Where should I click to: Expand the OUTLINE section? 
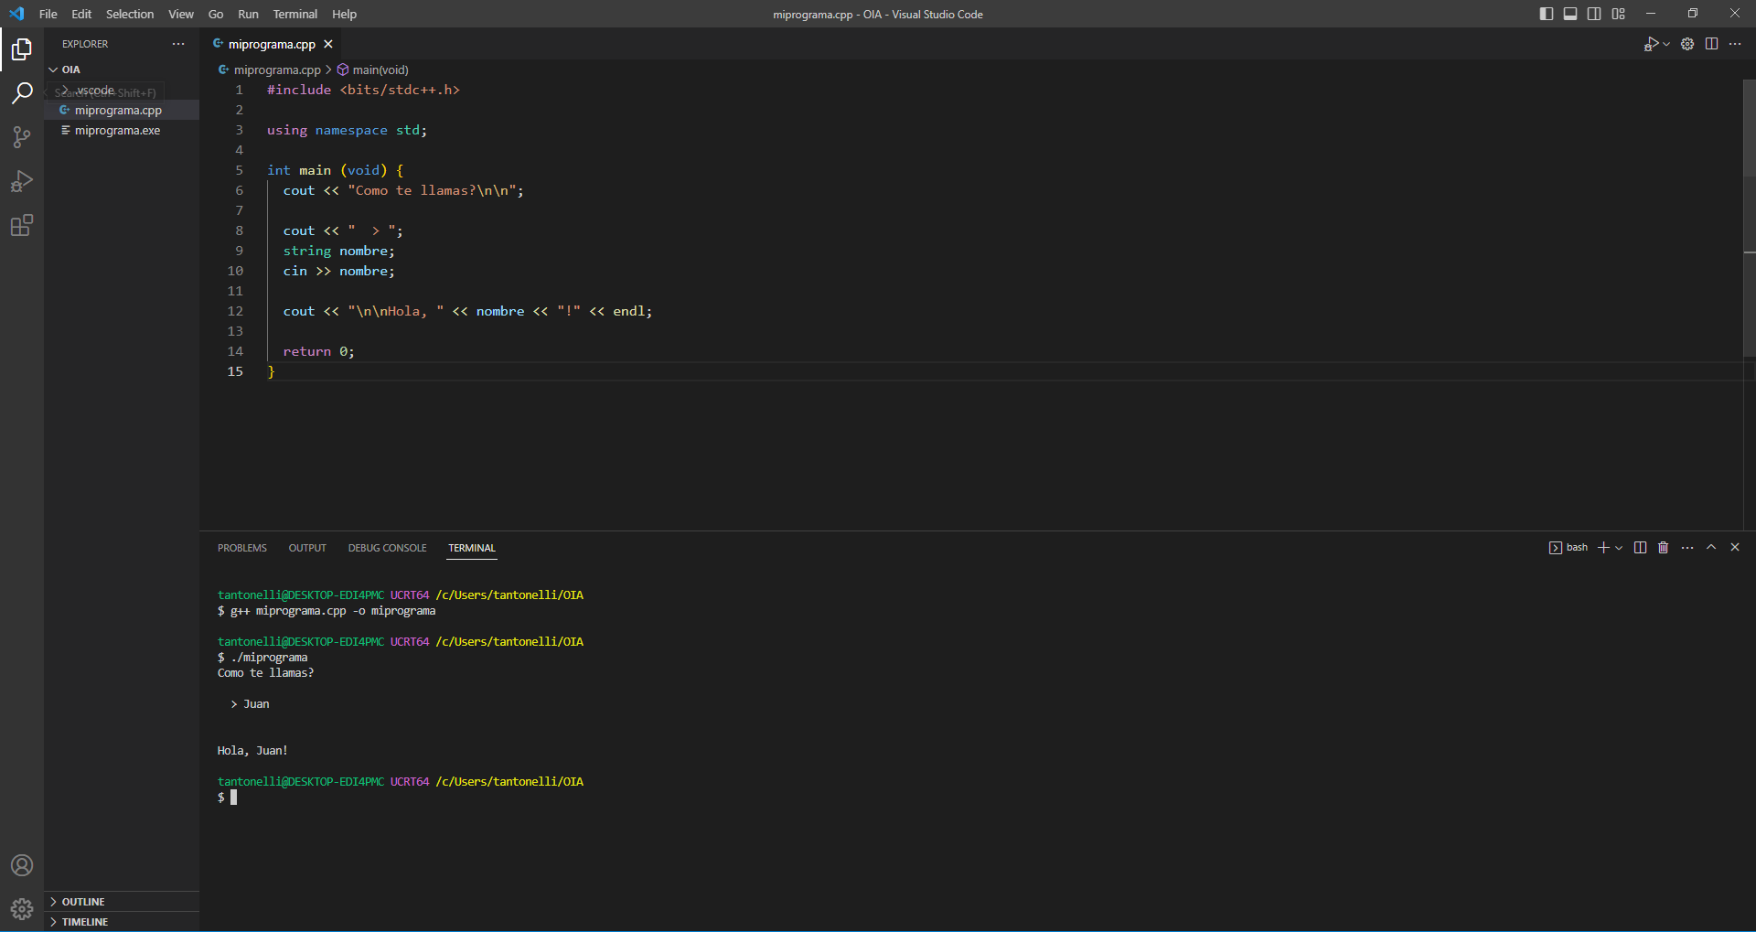click(x=122, y=902)
